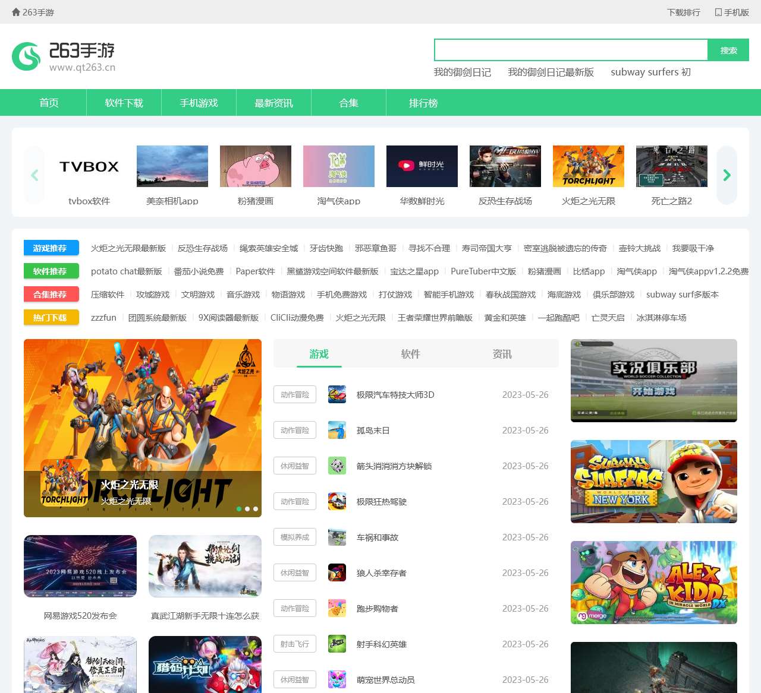Open the 绳索英雄安全城 link
Screen dimensions: 761x693
pyautogui.click(x=269, y=248)
